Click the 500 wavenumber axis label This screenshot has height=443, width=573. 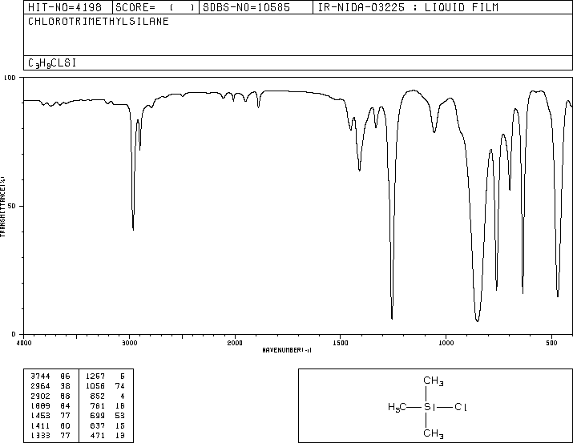pos(551,343)
